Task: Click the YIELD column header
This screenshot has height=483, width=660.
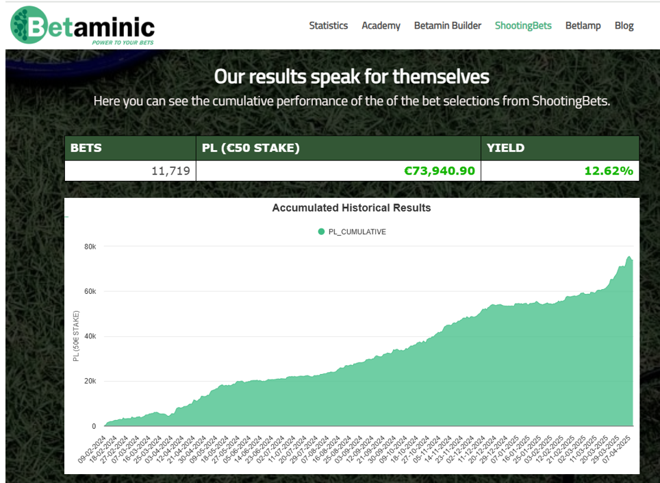Action: [560, 148]
